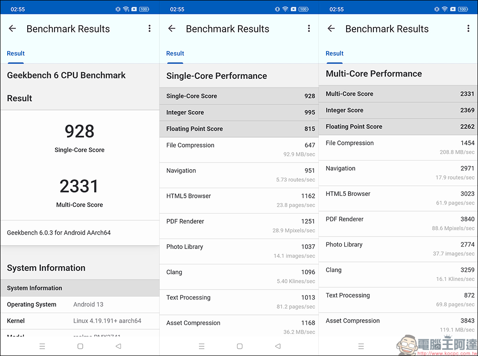Tap home square nav icon in left screen
The image size is (478, 356).
click(x=80, y=346)
